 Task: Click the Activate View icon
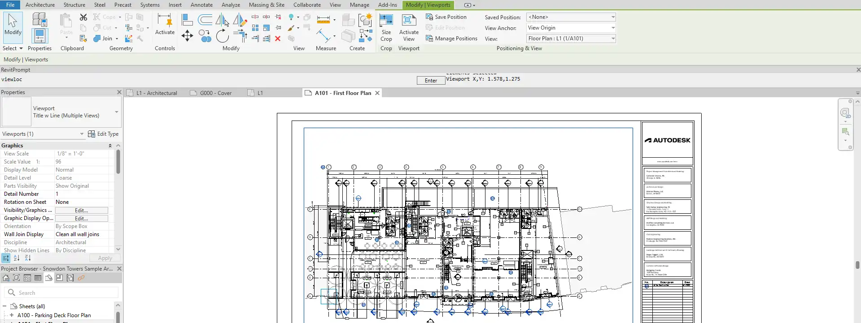[409, 28]
